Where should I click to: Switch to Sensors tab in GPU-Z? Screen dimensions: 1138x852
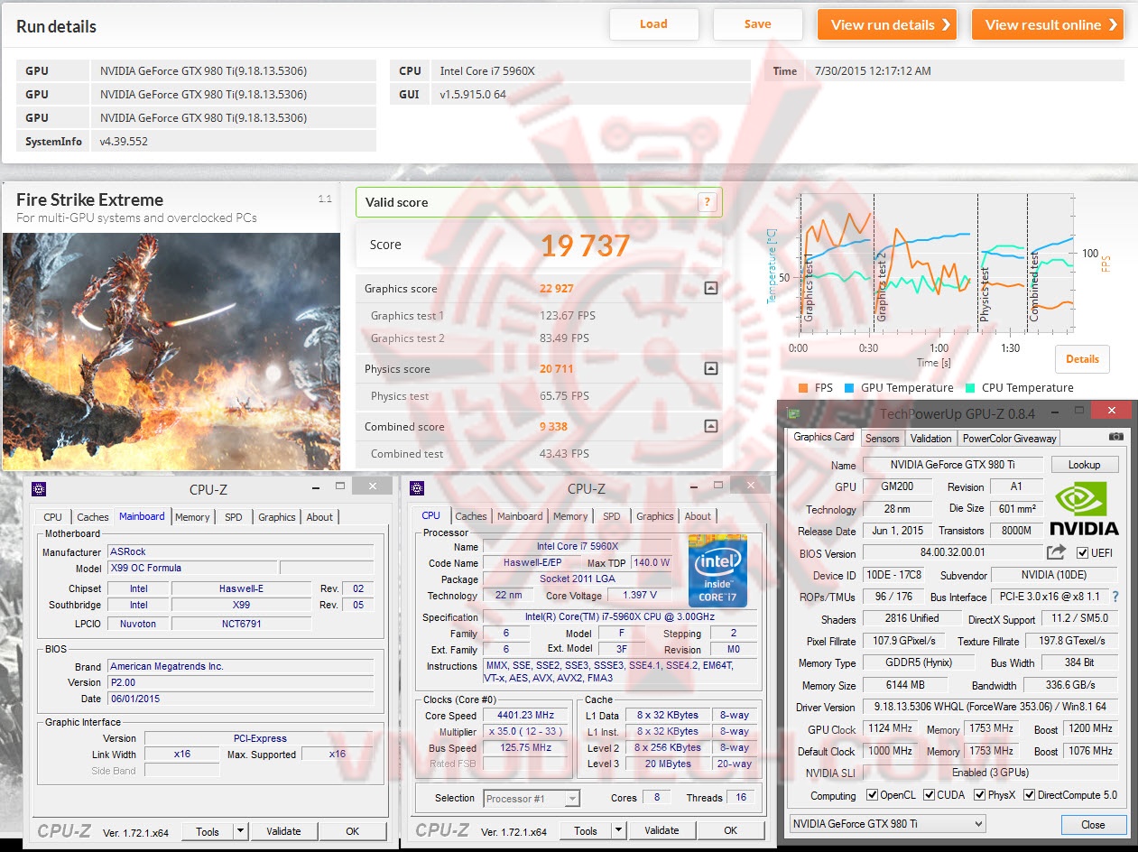(882, 439)
